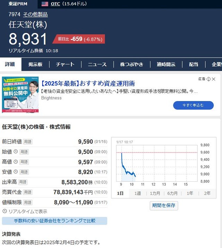Image resolution: width=222 pixels, height=248 pixels.
Task: Open 用語 glossary for 安値
Action: [24, 172]
